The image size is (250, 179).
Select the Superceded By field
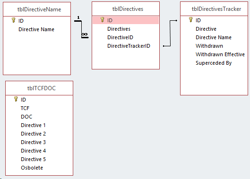[214, 63]
